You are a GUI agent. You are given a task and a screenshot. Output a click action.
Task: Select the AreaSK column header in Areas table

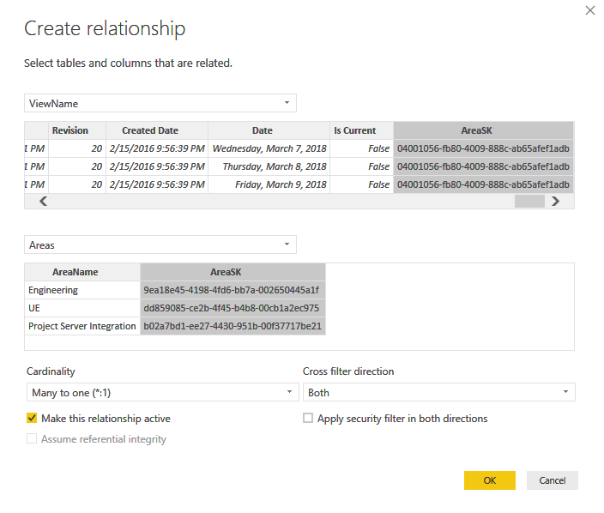click(x=233, y=272)
